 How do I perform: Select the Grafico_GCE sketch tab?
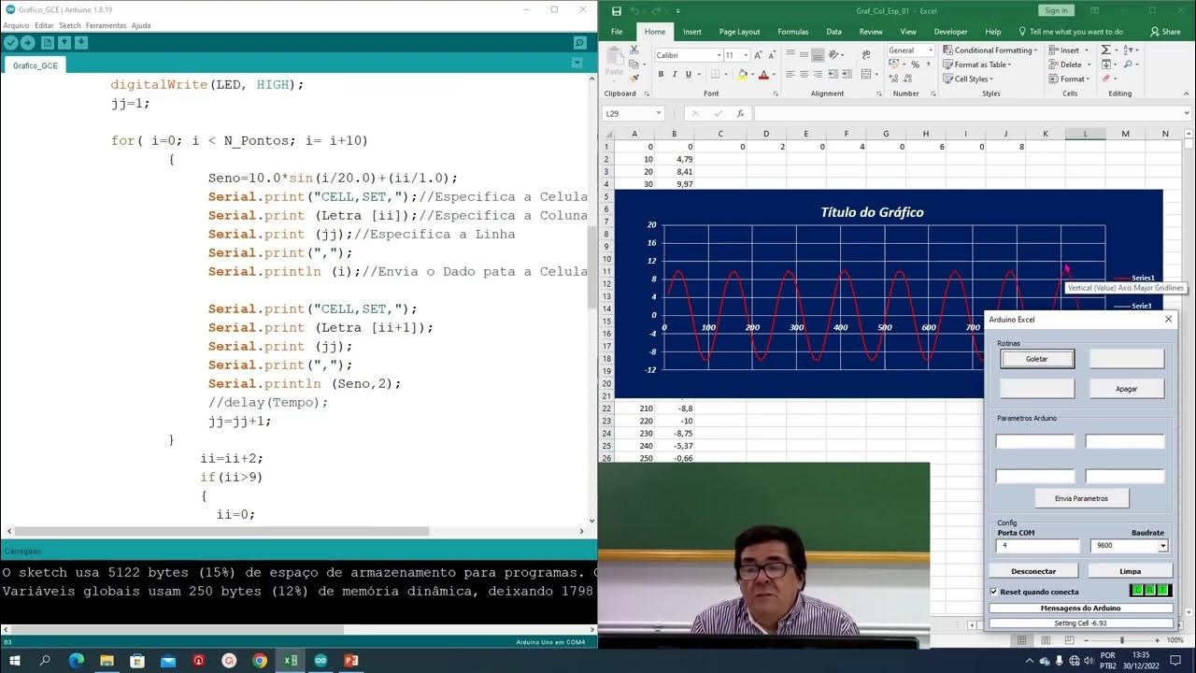(x=35, y=65)
